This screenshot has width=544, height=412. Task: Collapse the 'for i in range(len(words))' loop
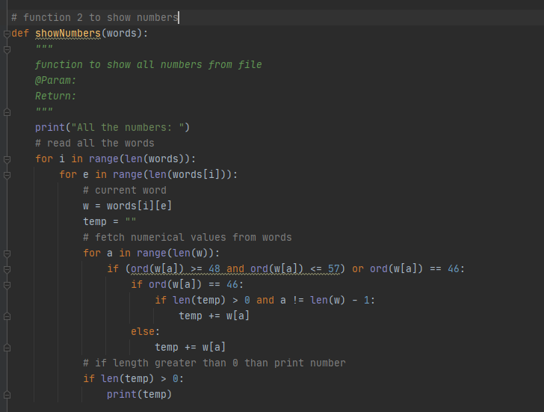pyautogui.click(x=7, y=159)
